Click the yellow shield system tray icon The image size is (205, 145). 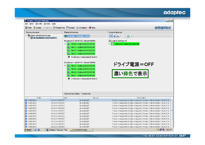click(158, 130)
